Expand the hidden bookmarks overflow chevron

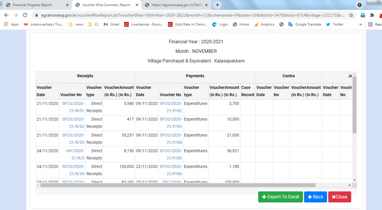361,24
